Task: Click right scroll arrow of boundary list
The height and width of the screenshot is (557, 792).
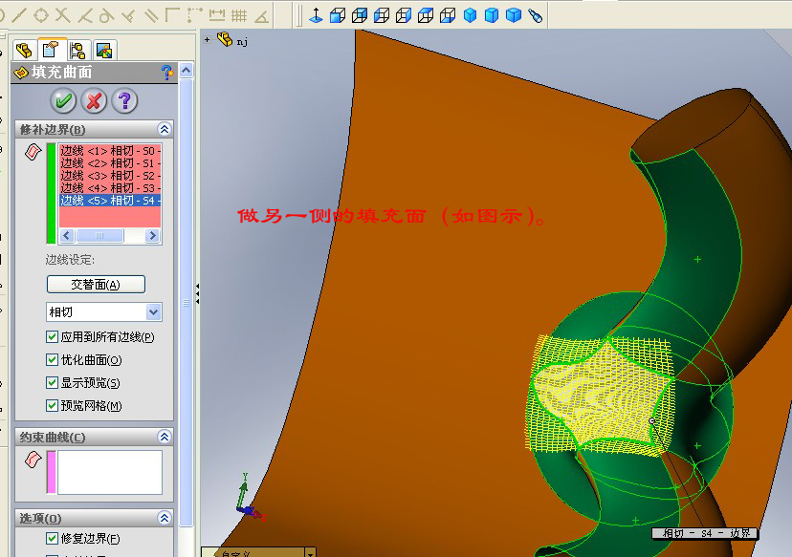Action: click(152, 236)
